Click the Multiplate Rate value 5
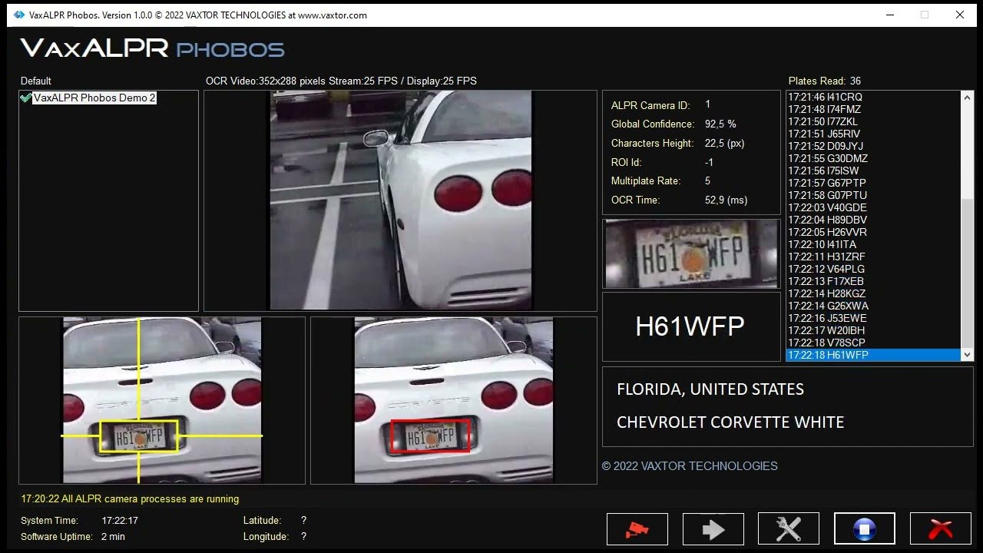 point(707,180)
